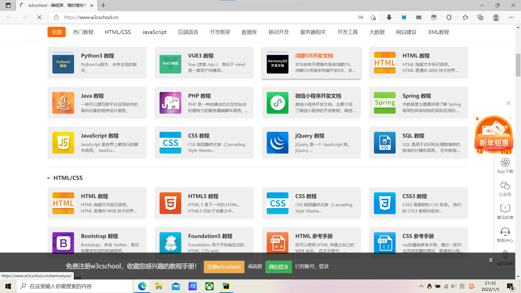Open the PHP elephant icon
The image size is (521, 293).
[x=170, y=103]
